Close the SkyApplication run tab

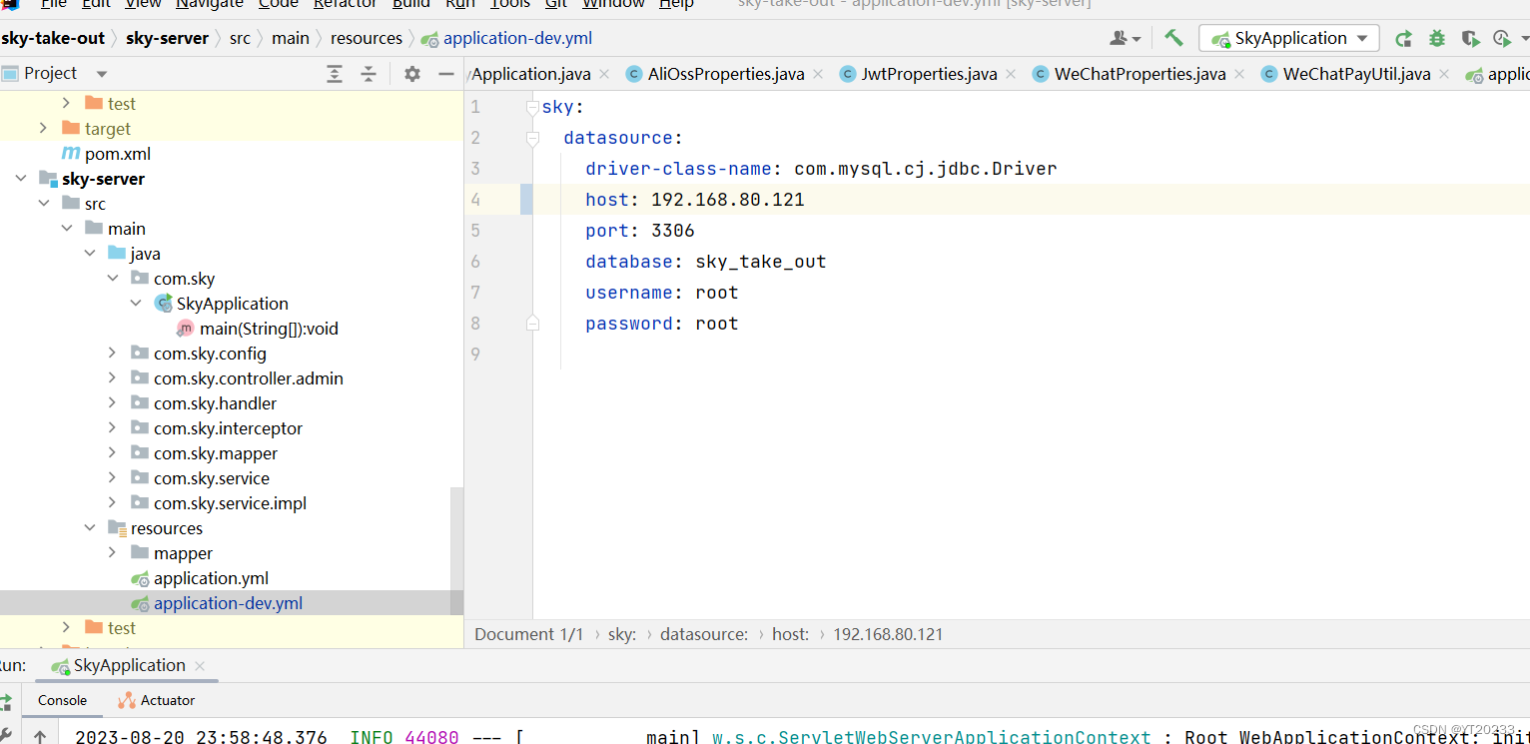[200, 666]
